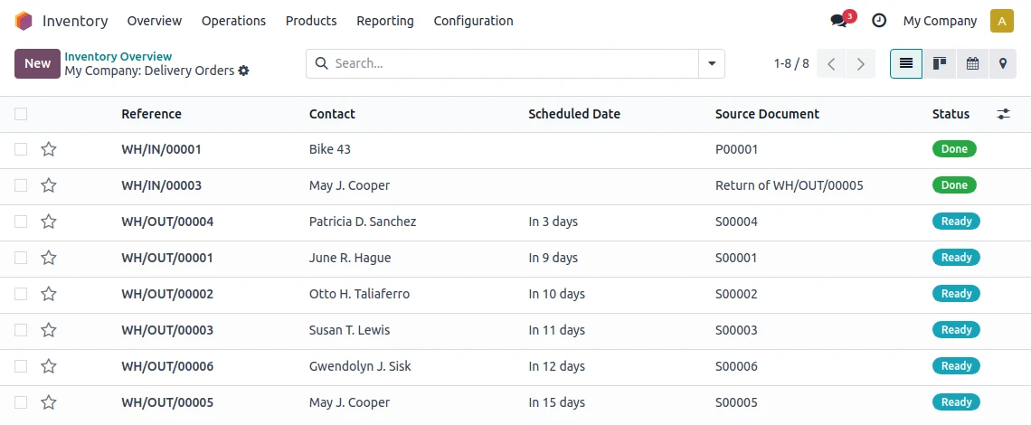Switch to Kanban view
Viewport: 1031px width, 425px height.
(x=940, y=63)
